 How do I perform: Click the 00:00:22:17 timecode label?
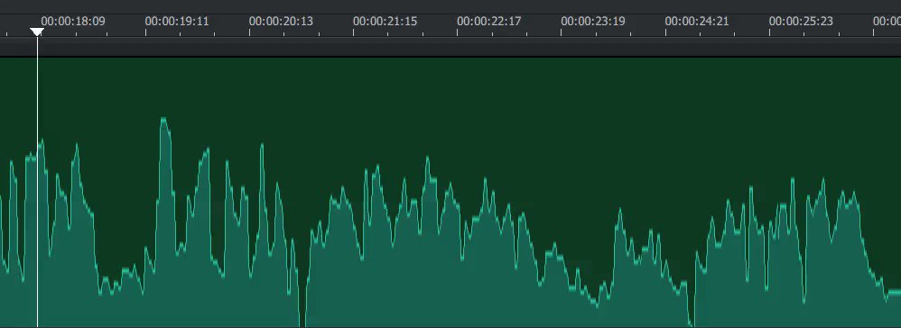click(489, 22)
